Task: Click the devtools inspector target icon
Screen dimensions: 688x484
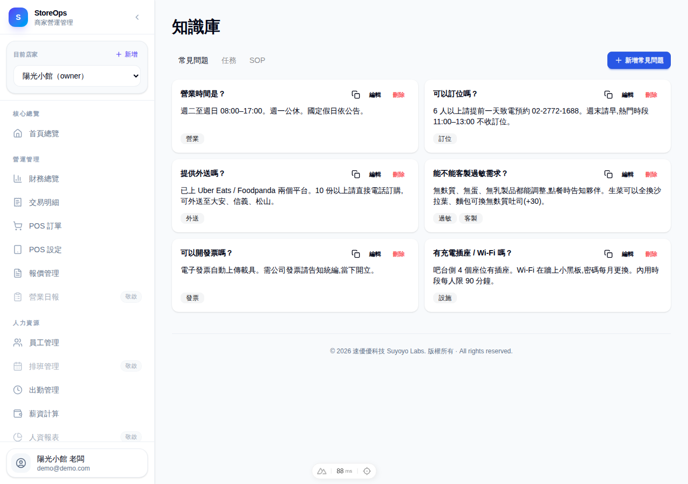Action: pyautogui.click(x=367, y=471)
